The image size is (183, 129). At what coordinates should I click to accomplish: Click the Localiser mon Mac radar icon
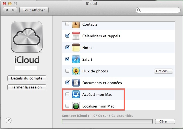76,106
